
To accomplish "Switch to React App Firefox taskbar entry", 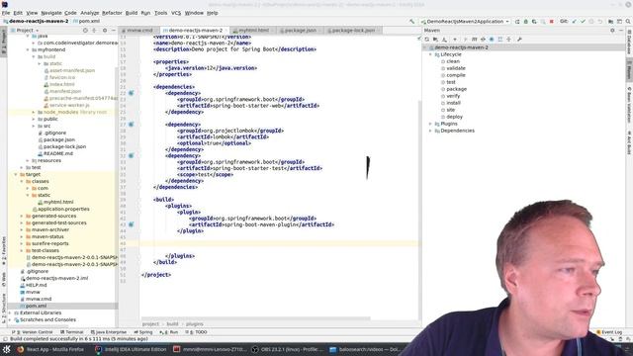I will [x=50, y=349].
